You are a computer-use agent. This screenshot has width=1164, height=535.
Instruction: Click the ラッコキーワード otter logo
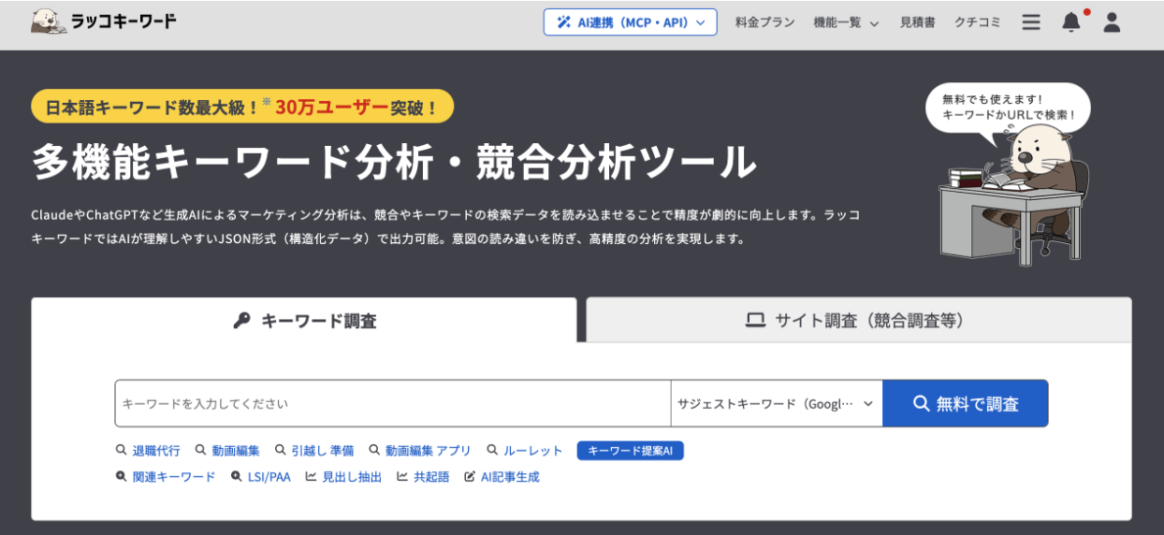tap(103, 22)
